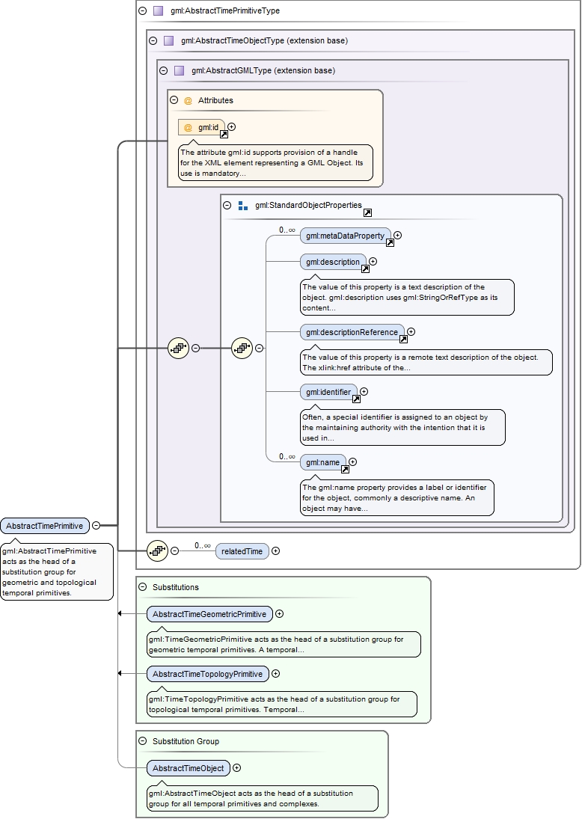Click the gml:StandardObjectProperties label

[x=308, y=205]
